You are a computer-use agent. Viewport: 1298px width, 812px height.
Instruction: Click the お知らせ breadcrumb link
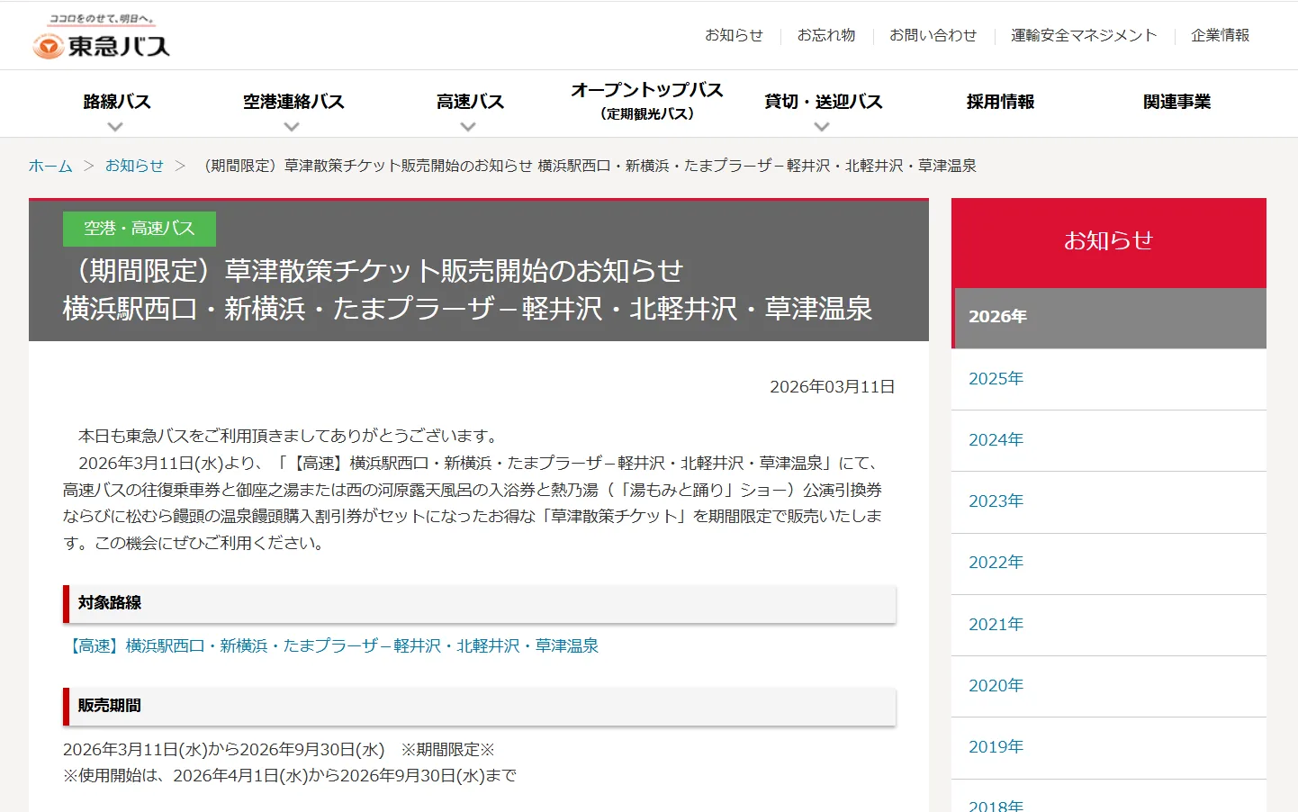135,166
